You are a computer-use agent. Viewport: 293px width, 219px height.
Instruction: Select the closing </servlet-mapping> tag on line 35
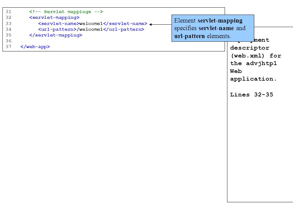[56, 35]
